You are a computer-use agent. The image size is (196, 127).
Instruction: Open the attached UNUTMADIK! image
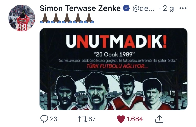click(113, 69)
